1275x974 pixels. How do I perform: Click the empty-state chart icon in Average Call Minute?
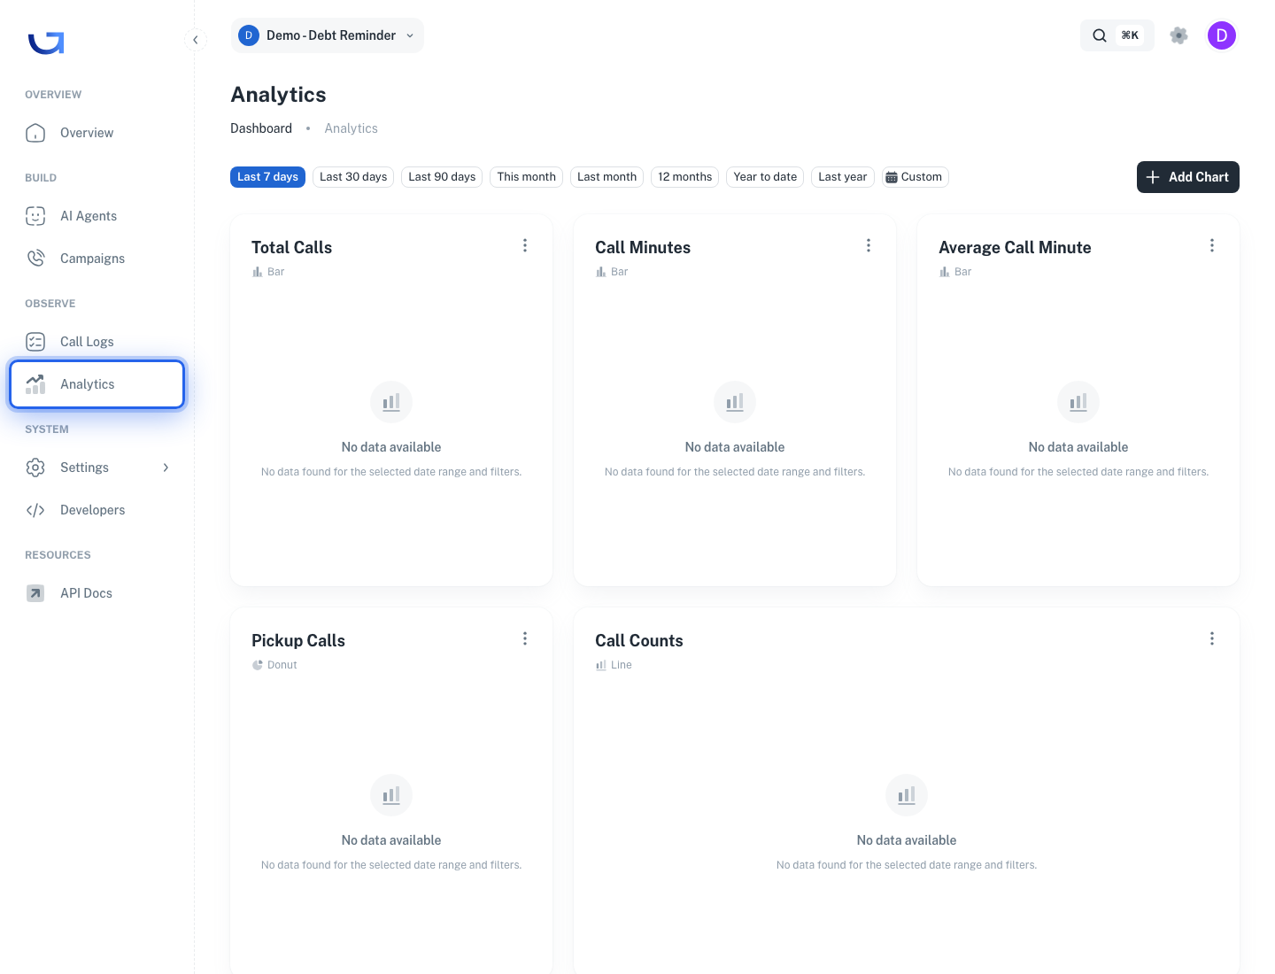point(1078,402)
